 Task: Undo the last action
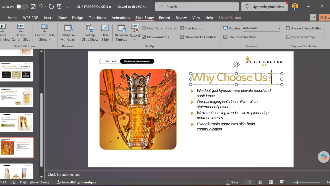[x=41, y=7]
